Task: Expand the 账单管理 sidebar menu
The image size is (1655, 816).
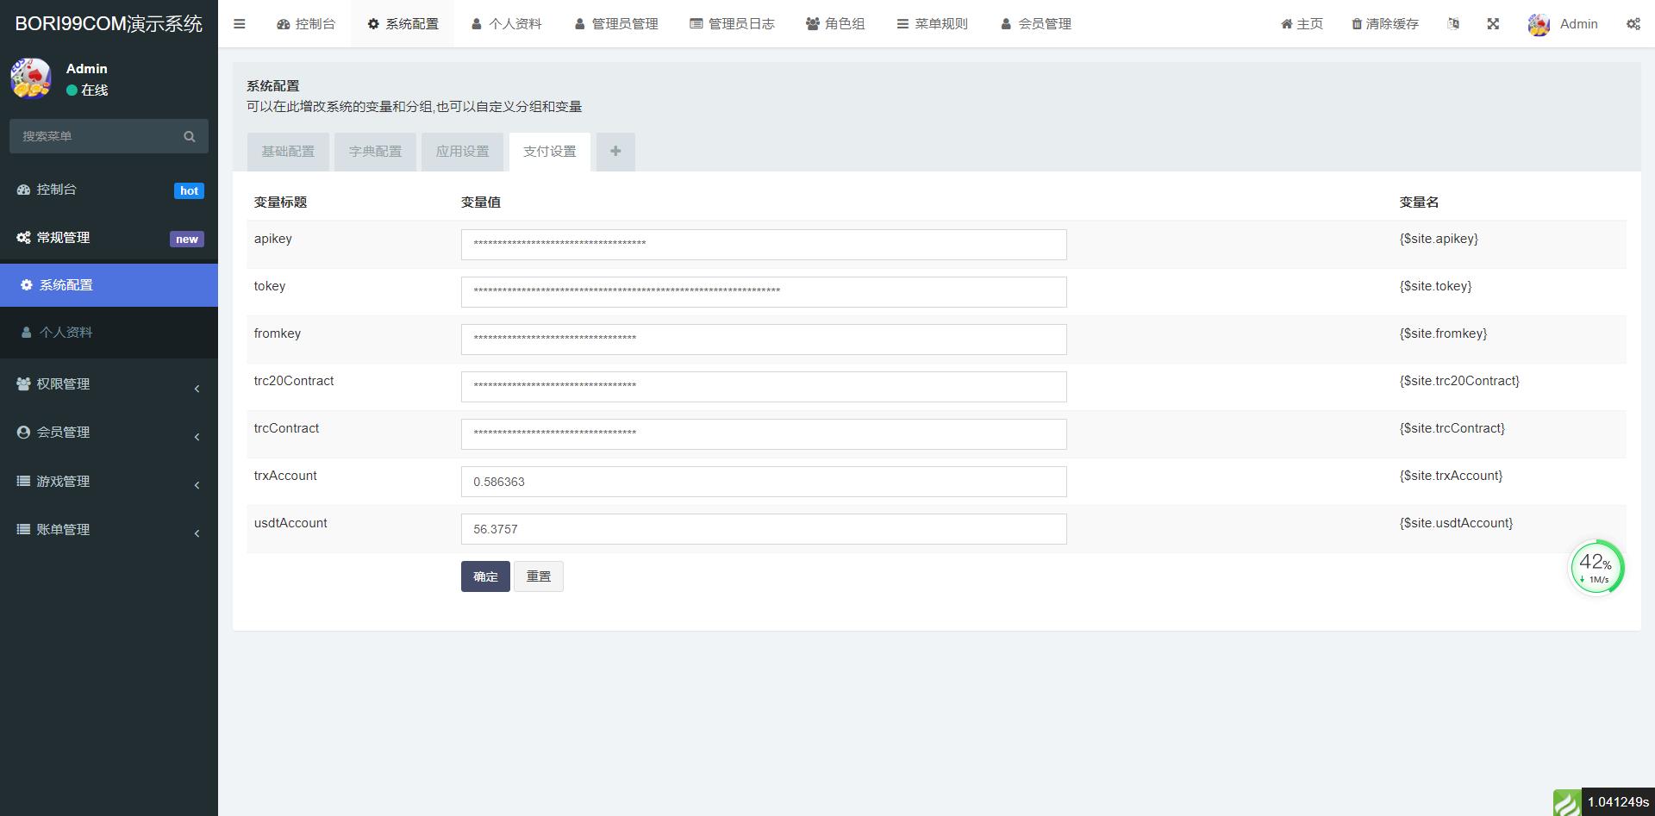Action: [109, 530]
